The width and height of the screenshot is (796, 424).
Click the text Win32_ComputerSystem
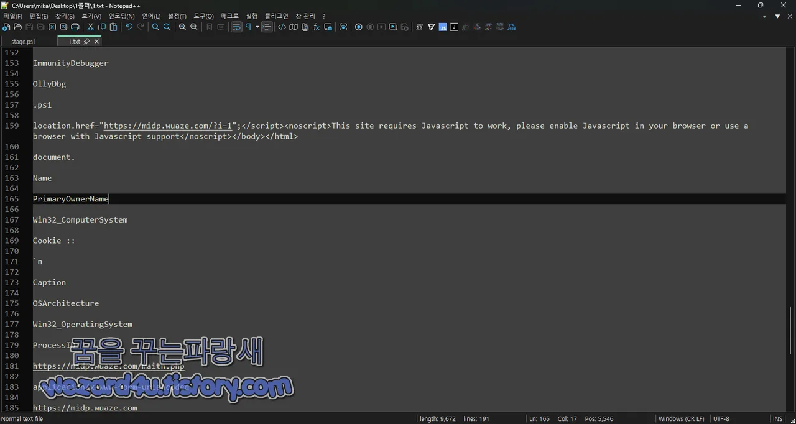(x=80, y=220)
